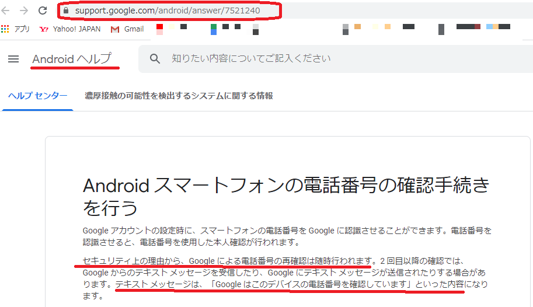Click the padlock site info icon
The width and height of the screenshot is (533, 307).
[x=66, y=11]
